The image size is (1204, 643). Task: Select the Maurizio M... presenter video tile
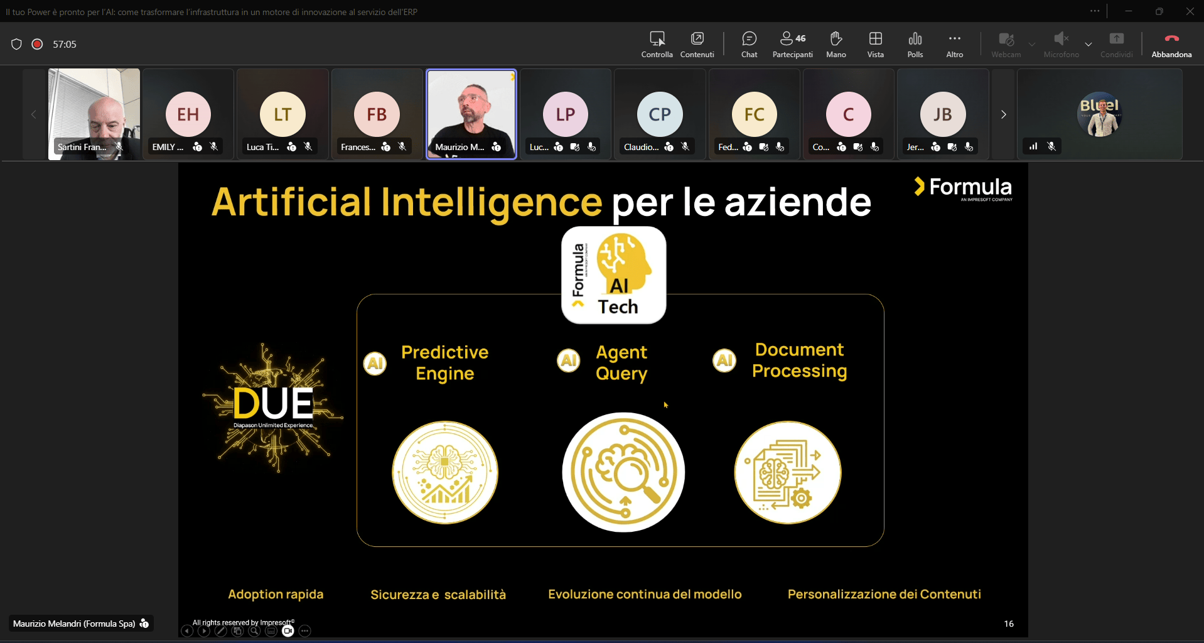click(471, 114)
